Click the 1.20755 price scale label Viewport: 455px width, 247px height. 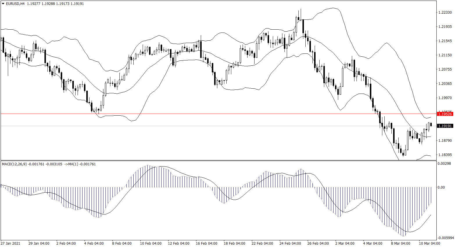(x=445, y=69)
